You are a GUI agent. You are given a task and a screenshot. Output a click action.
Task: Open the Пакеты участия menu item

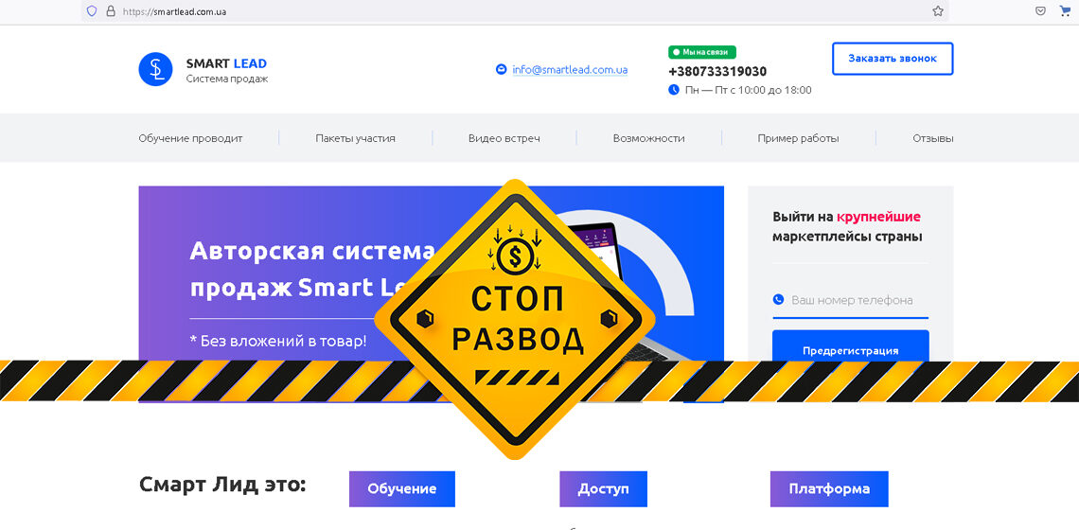coord(355,138)
